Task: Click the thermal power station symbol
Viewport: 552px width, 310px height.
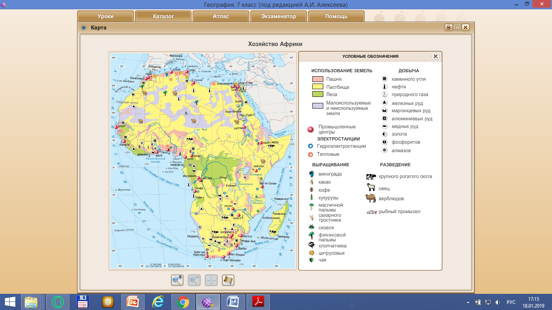Action: 310,154
